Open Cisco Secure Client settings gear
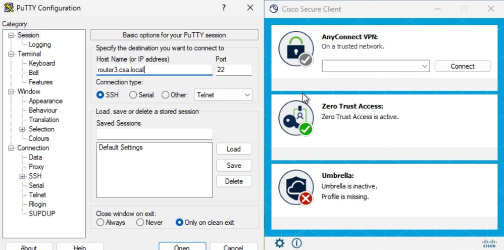 (280, 243)
